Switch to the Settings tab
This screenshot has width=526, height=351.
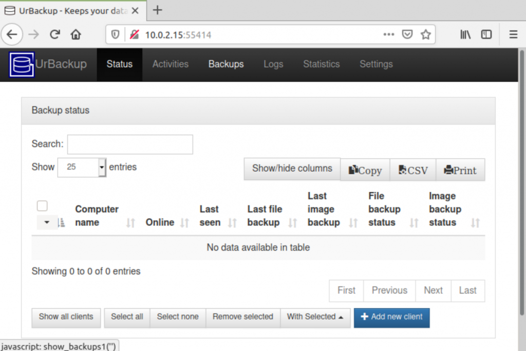(376, 64)
